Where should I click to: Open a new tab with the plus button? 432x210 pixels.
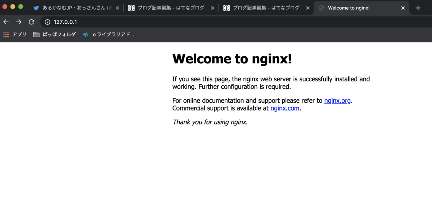418,8
